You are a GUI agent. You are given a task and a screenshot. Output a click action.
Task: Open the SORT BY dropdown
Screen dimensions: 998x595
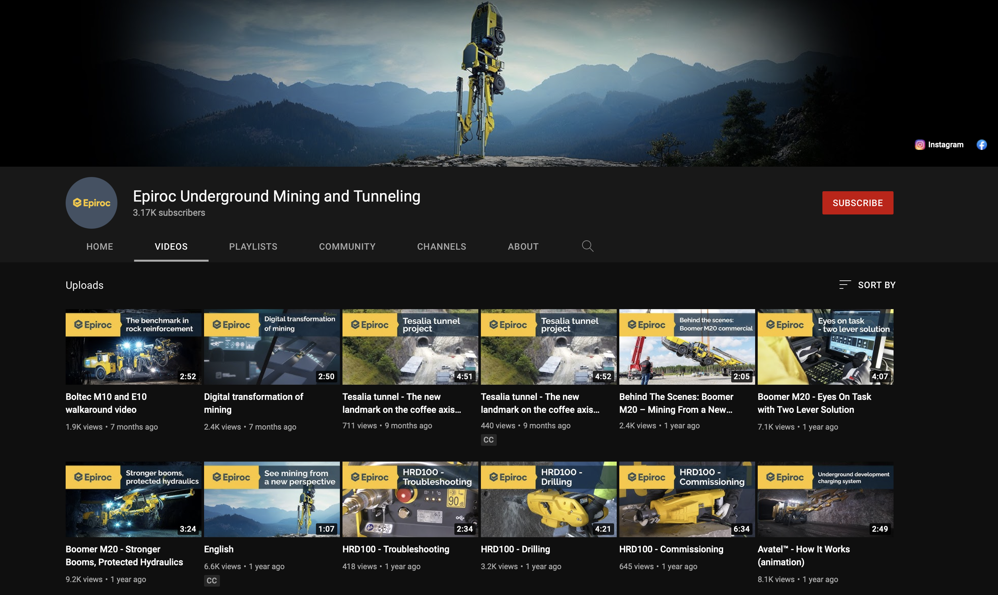877,285
